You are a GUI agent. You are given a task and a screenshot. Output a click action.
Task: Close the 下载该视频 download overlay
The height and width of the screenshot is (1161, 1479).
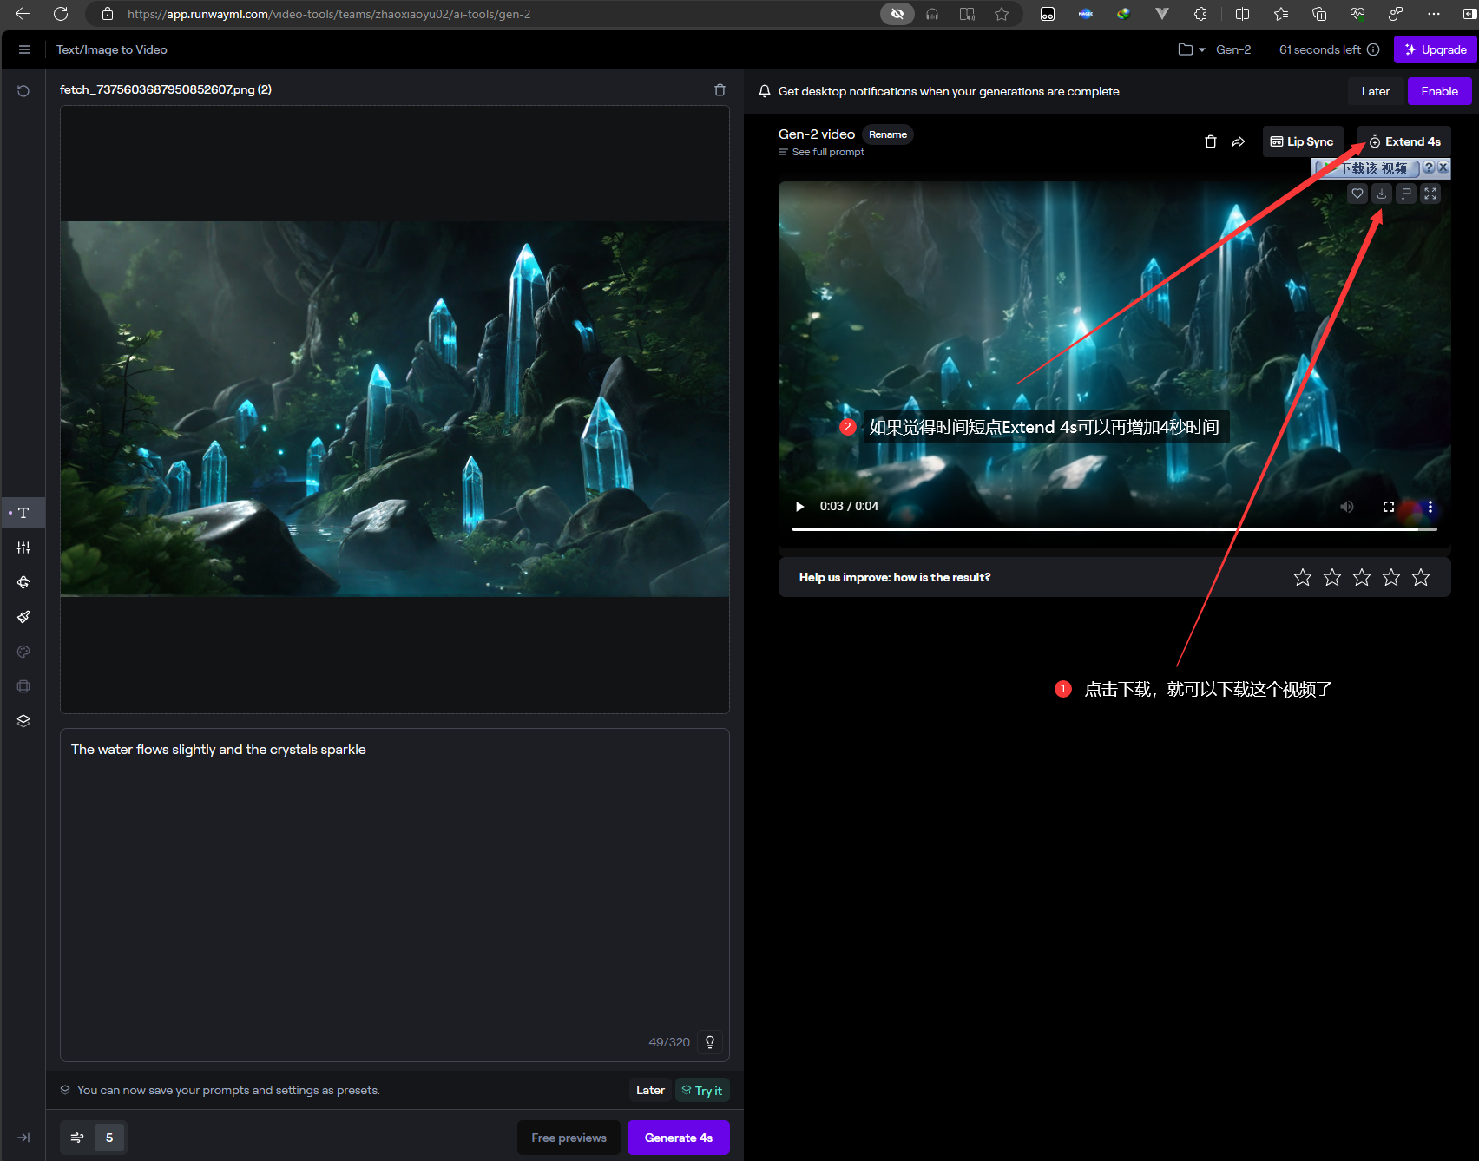click(x=1443, y=167)
